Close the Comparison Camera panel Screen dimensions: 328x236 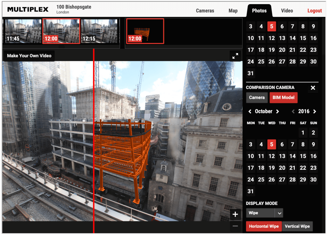(x=313, y=88)
